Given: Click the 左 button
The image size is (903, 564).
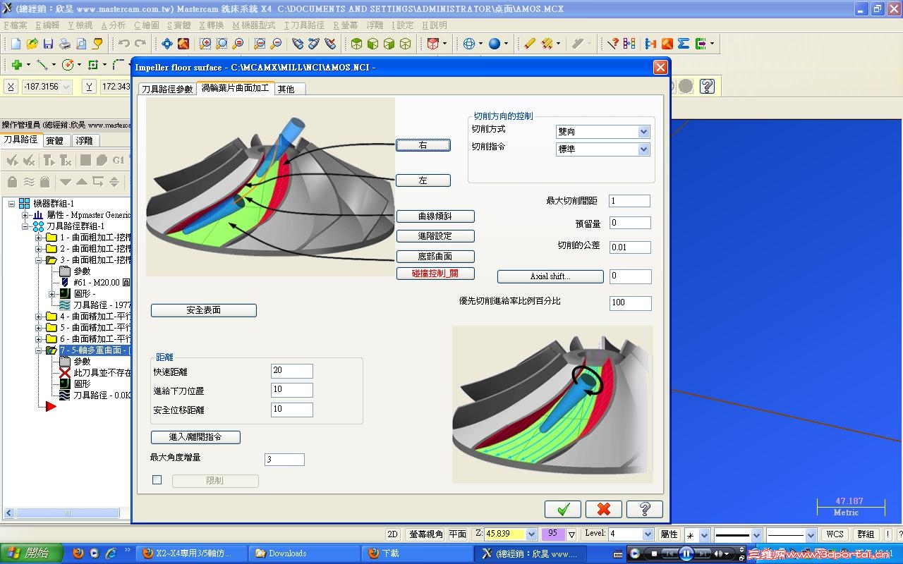Looking at the screenshot, I should coord(423,180).
